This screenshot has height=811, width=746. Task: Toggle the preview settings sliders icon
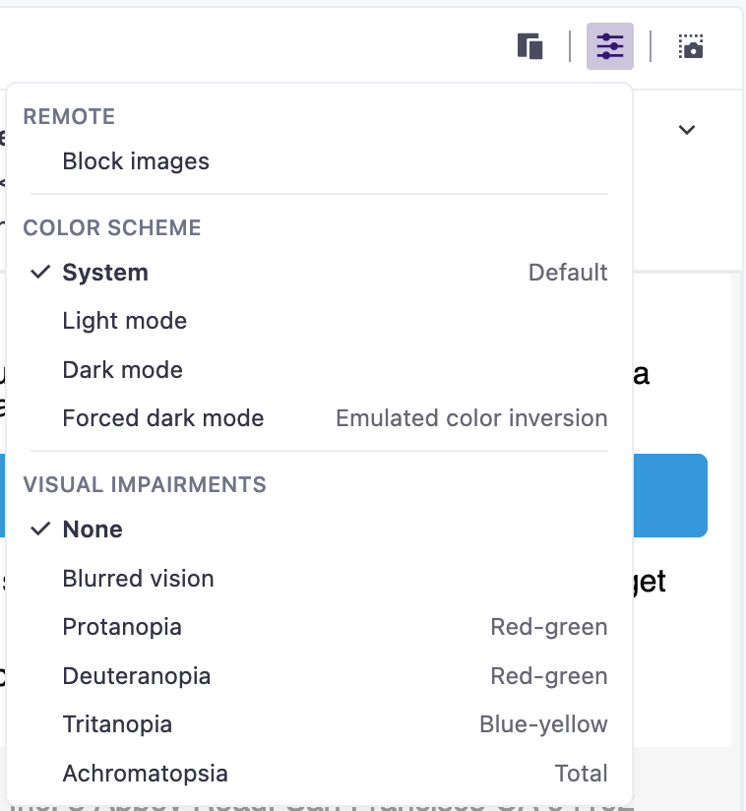pos(610,46)
